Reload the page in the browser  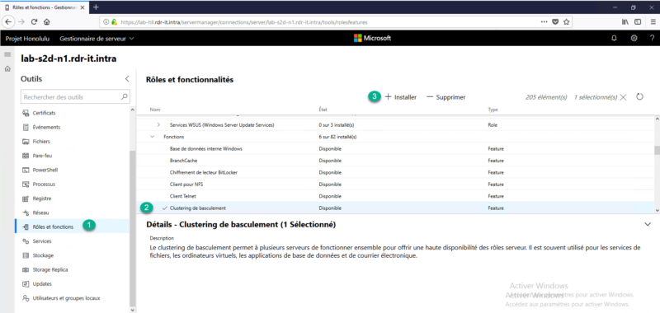coord(34,22)
